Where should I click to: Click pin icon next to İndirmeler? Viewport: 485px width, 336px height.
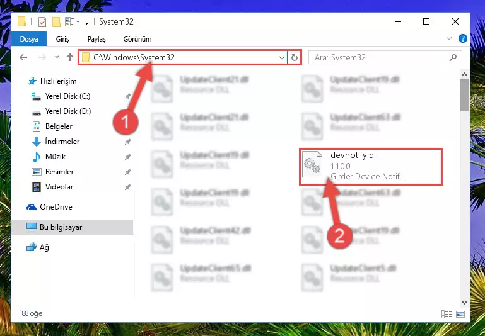click(127, 142)
